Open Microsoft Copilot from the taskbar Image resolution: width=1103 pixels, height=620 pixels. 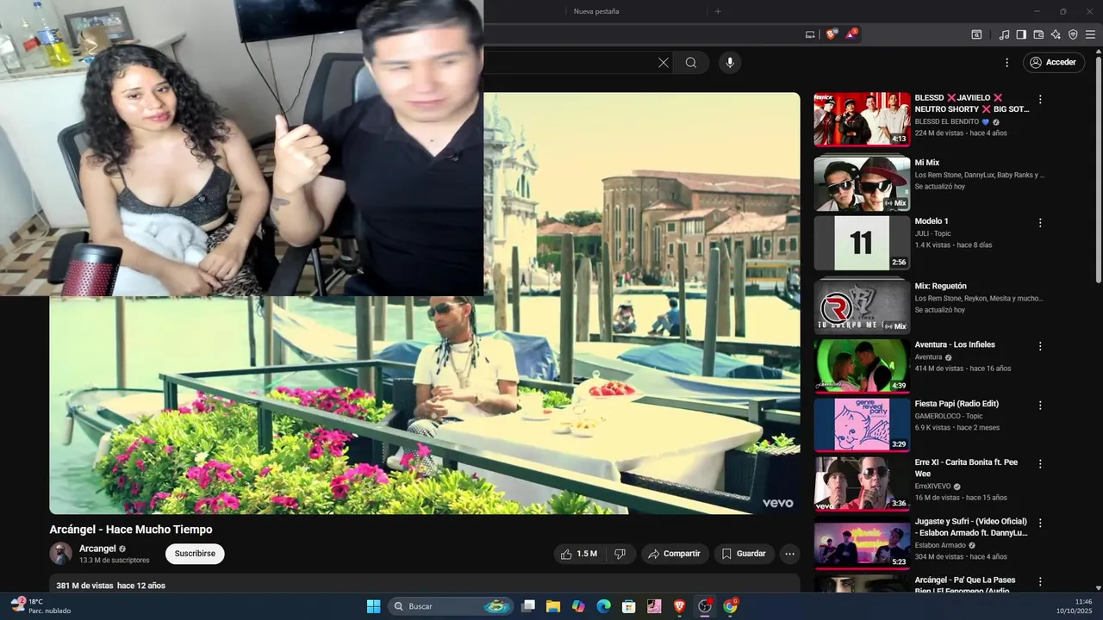coord(578,606)
